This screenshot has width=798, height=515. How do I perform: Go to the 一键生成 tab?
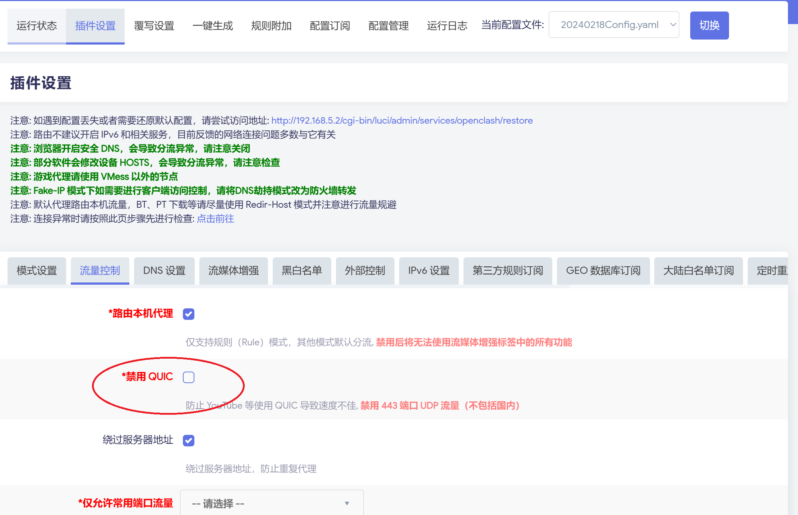[213, 26]
